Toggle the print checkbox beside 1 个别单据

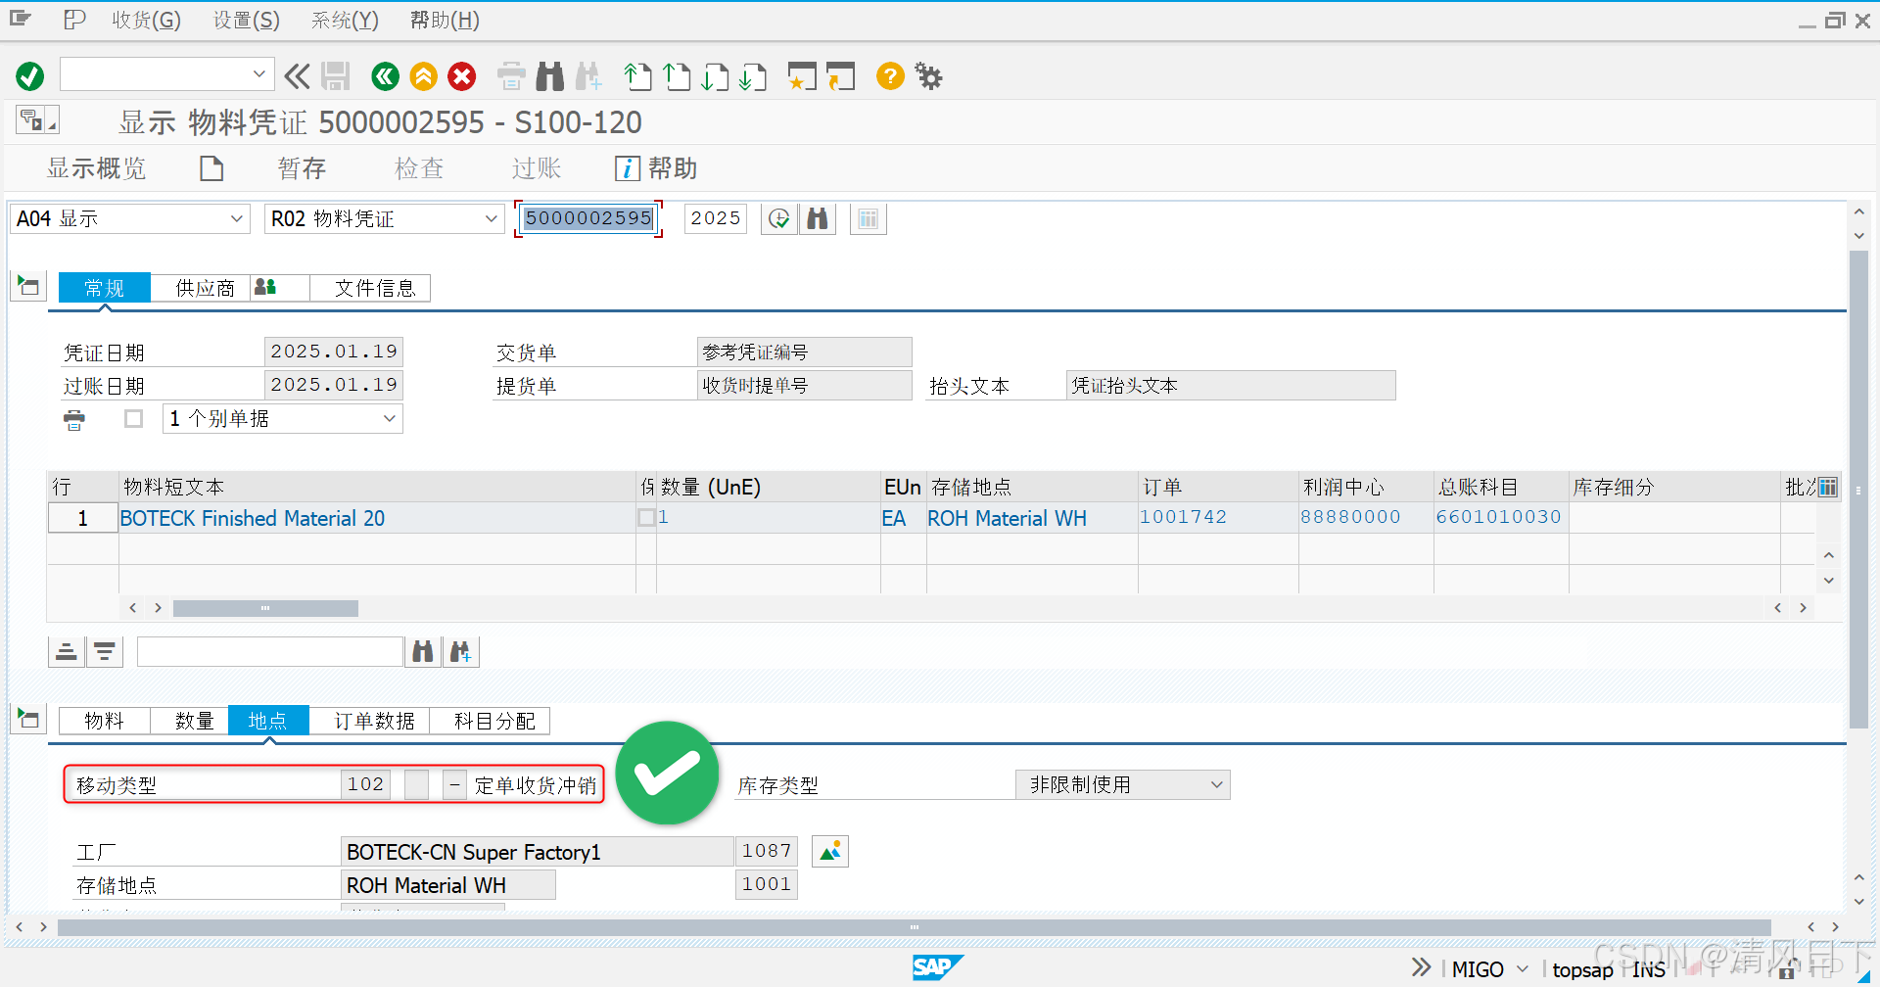pos(134,418)
